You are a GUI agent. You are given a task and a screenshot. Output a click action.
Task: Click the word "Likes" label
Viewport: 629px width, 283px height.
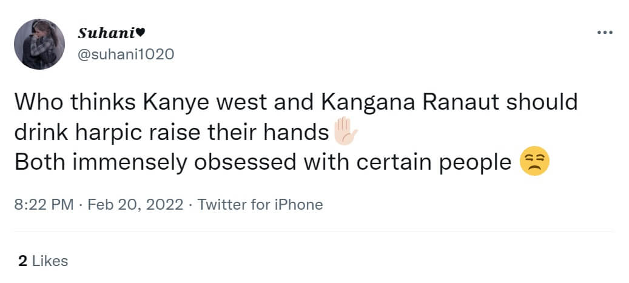tap(50, 261)
